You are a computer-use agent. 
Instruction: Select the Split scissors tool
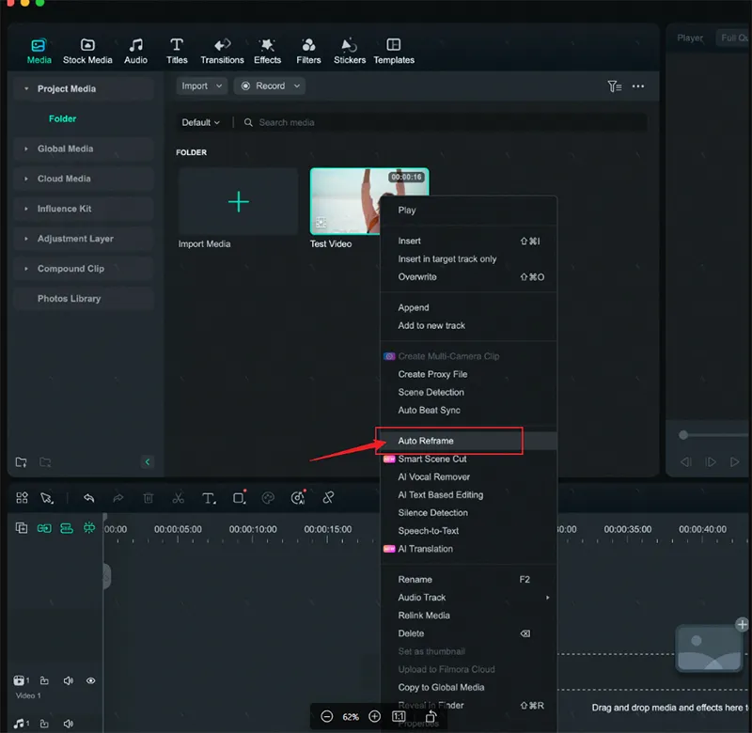[178, 497]
